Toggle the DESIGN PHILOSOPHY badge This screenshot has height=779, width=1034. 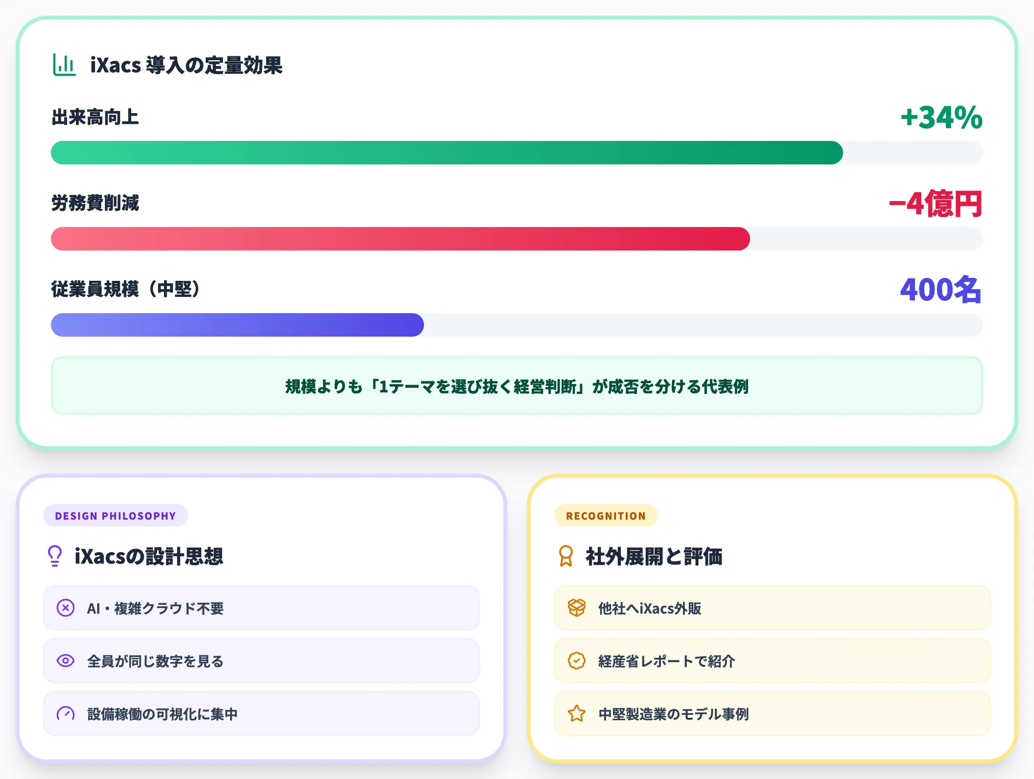click(116, 516)
